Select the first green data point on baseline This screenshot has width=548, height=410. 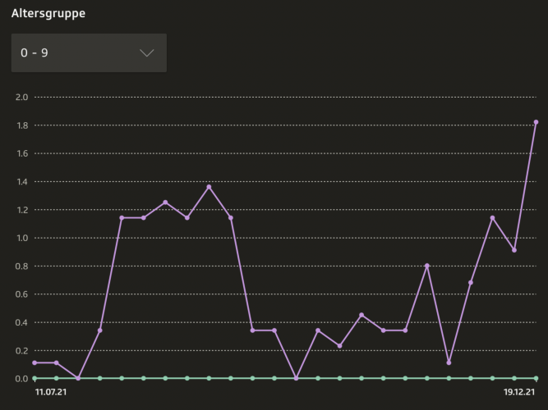[x=35, y=378]
